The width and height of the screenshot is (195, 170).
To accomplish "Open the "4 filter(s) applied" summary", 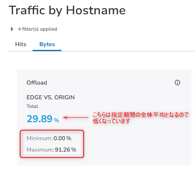I will [x=37, y=29].
